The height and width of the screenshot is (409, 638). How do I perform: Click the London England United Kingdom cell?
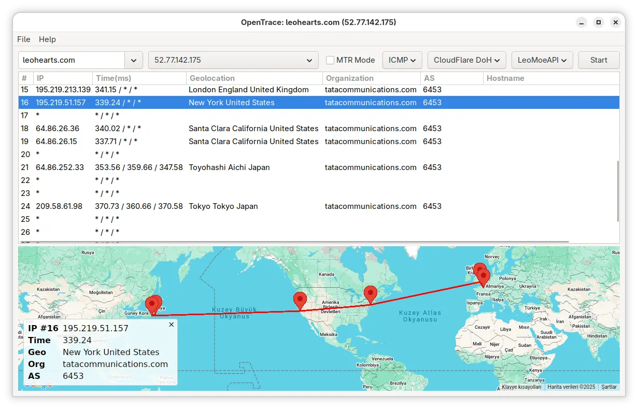click(x=248, y=90)
